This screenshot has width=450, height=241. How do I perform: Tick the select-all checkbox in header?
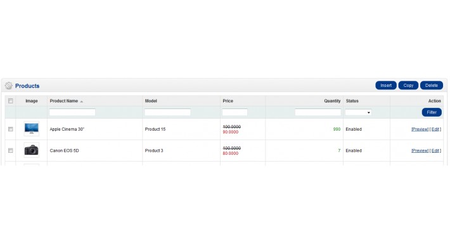click(11, 101)
